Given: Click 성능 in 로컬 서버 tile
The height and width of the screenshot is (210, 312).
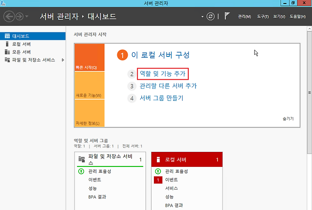Looking at the screenshot, I should pyautogui.click(x=169, y=197).
